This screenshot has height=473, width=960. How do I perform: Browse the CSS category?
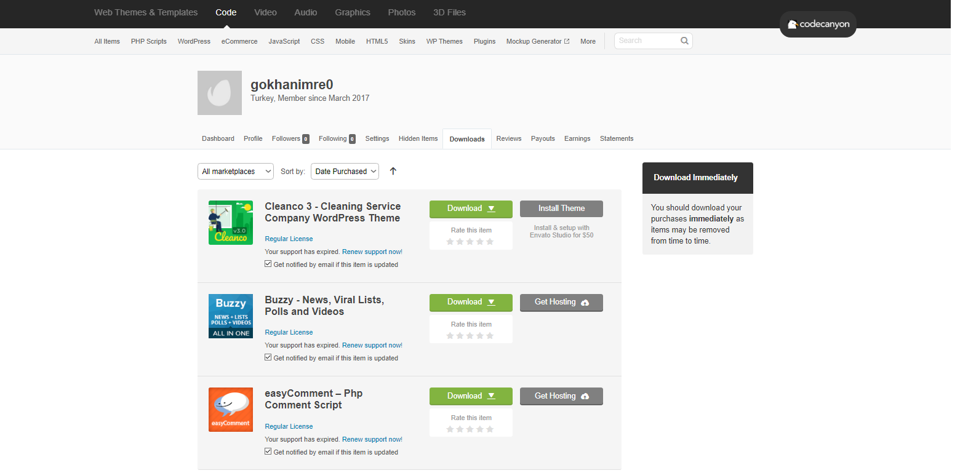tap(318, 41)
